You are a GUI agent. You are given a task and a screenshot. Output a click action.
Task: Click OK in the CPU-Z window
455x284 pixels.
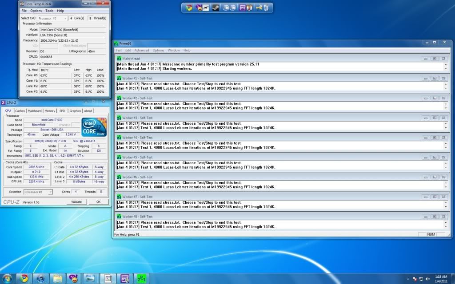point(98,202)
